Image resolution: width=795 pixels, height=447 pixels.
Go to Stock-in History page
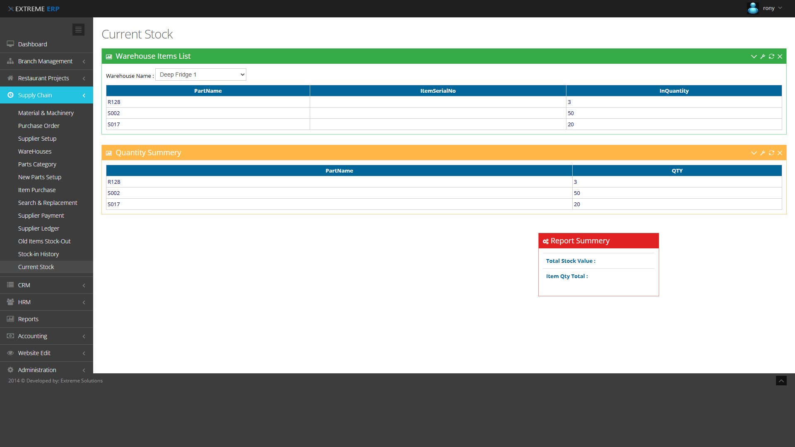pos(38,254)
